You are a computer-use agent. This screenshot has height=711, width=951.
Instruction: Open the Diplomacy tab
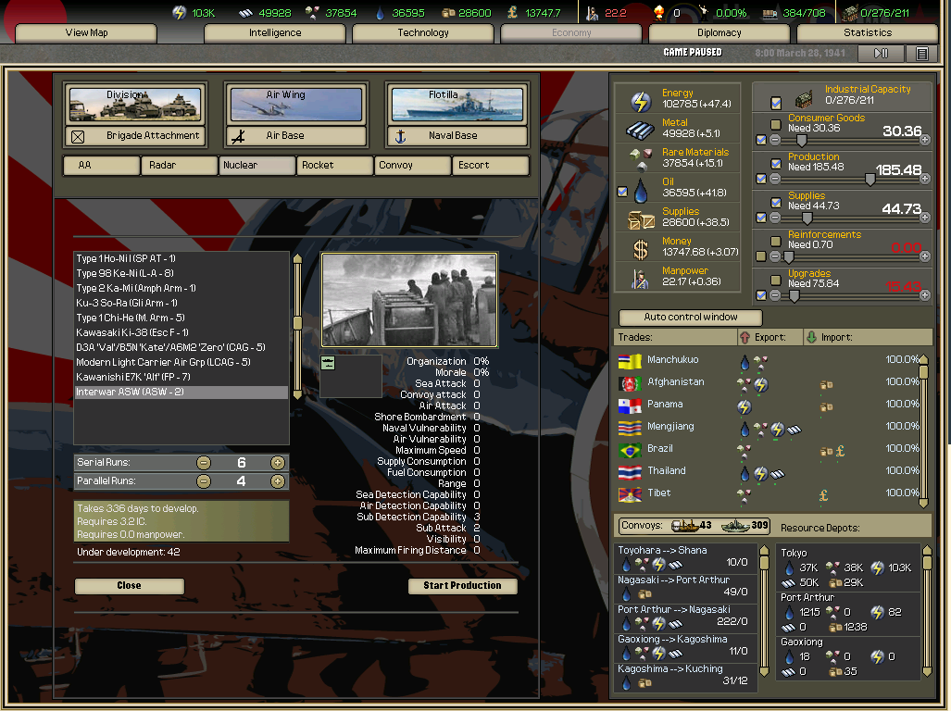[x=720, y=32]
